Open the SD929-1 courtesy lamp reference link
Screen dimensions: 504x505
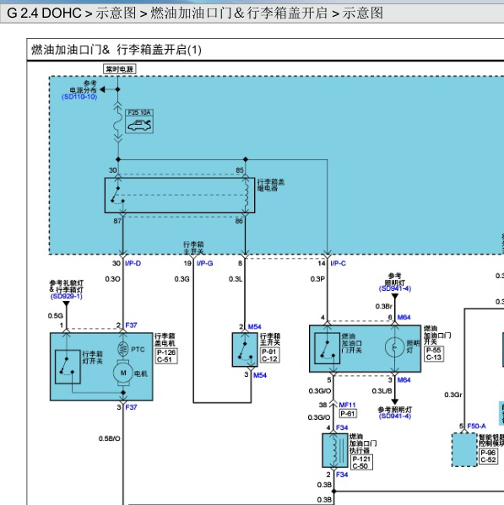tap(67, 296)
